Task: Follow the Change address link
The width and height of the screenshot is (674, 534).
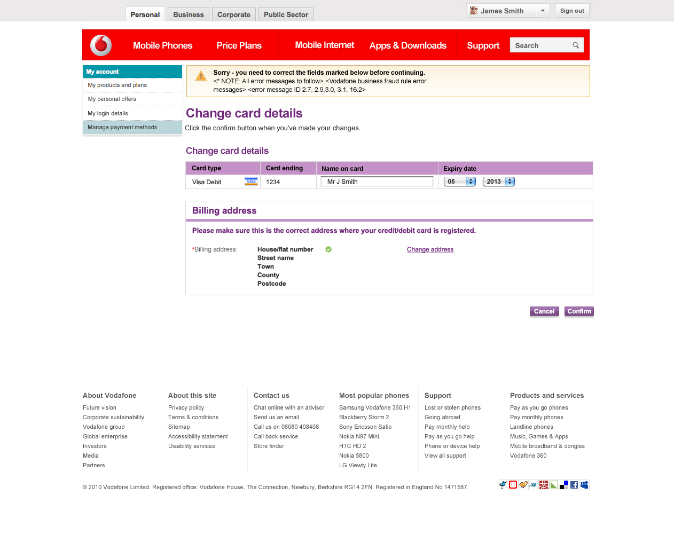Action: [430, 249]
